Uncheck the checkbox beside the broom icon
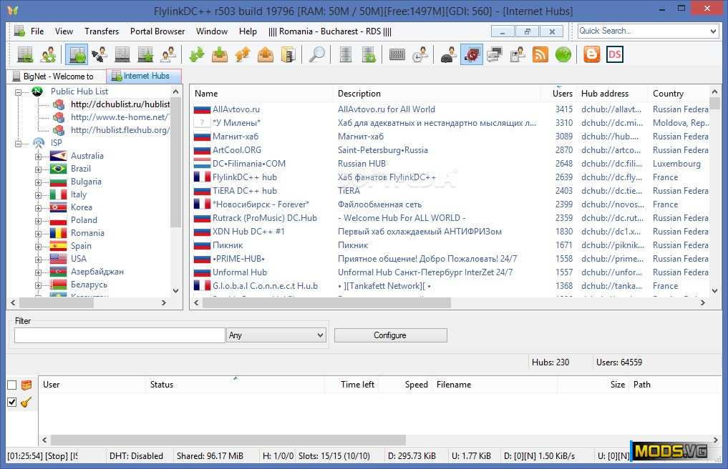Viewport: 728px width, 469px height. coord(11,403)
